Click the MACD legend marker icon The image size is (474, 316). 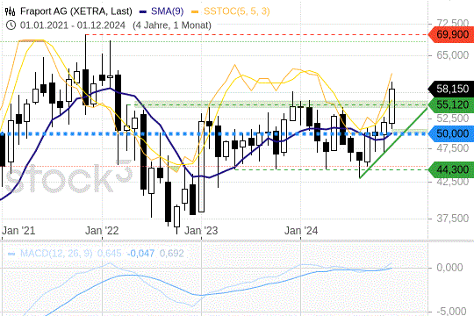(x=11, y=254)
